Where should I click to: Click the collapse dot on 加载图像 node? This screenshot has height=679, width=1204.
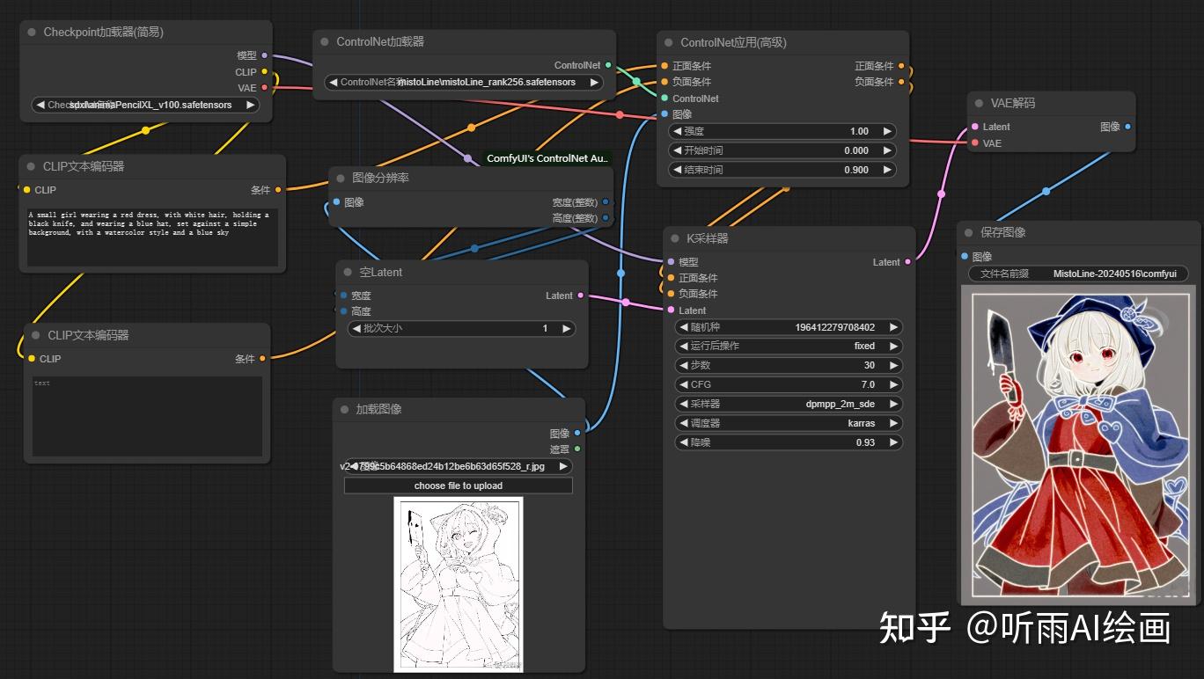[342, 408]
